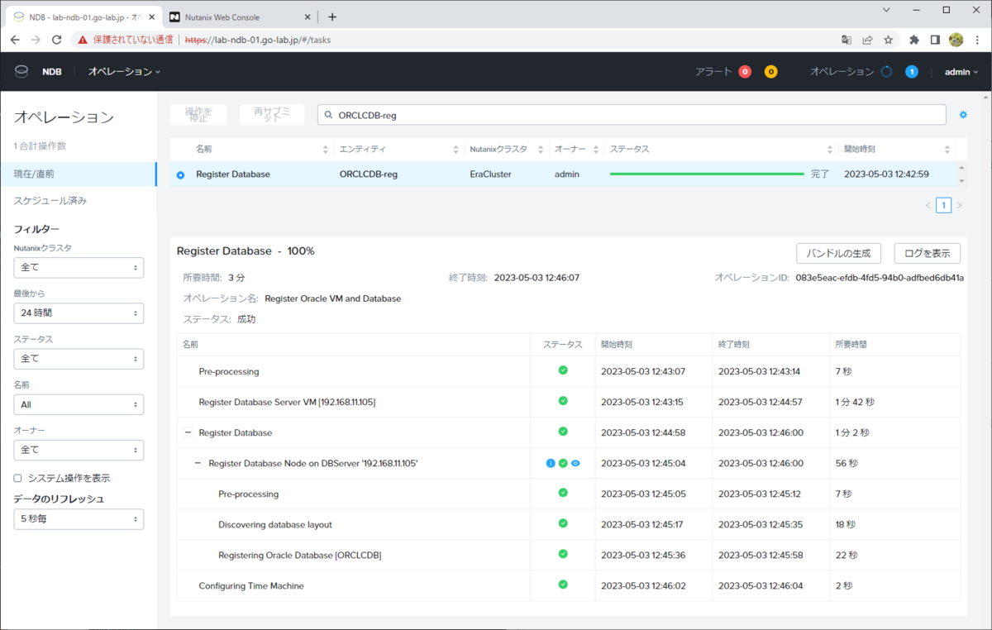Click the Pre-processing 12:43:07 step row name
This screenshot has height=630, width=992.
coord(229,371)
